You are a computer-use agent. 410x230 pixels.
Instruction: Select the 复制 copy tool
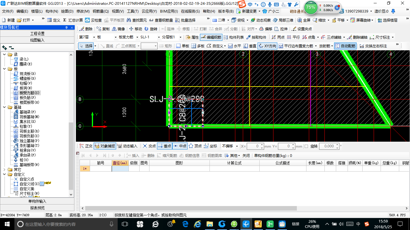[103, 29]
